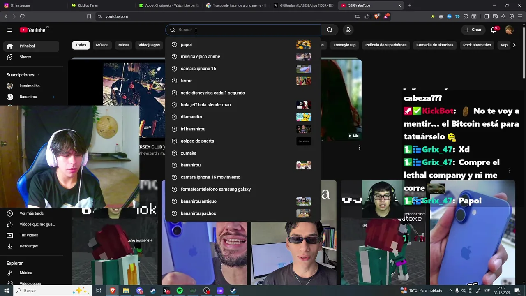Go back to the previous page
Image resolution: width=526 pixels, height=296 pixels.
tap(6, 16)
